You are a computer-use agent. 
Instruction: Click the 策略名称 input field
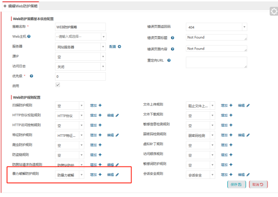[x=80, y=27]
